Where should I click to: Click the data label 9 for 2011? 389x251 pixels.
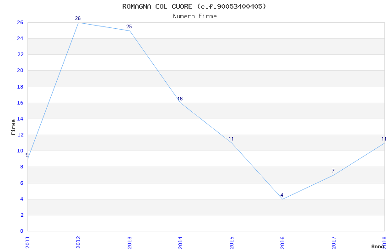tap(27, 155)
